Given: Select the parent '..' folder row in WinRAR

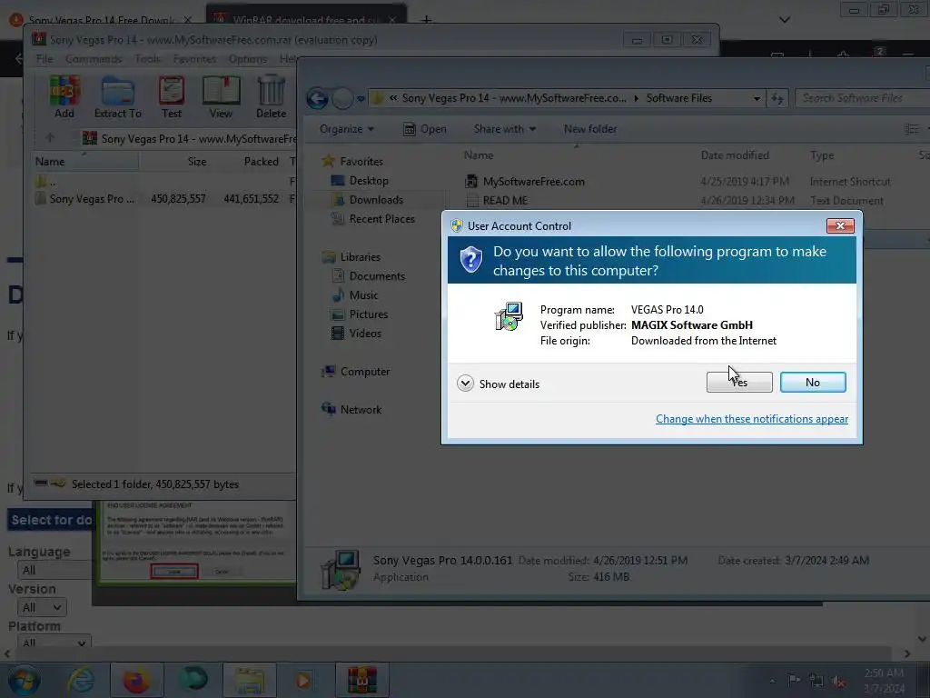Looking at the screenshot, I should click(x=45, y=182).
